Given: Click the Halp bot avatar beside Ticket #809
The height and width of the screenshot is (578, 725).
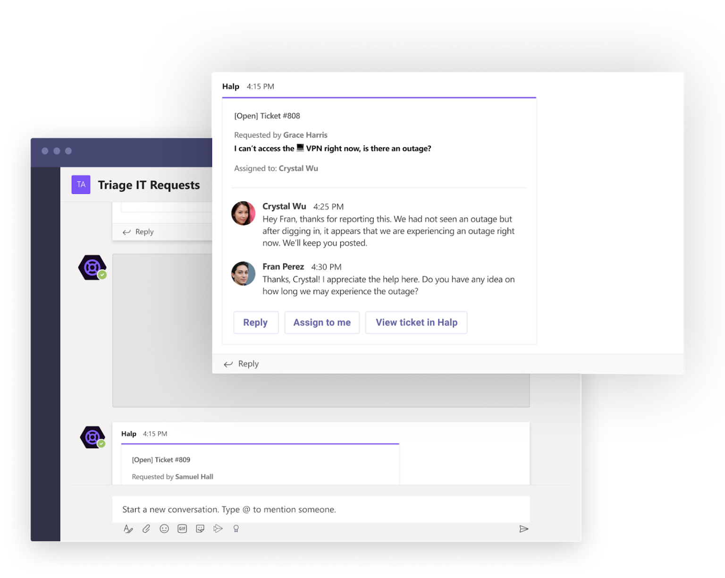Looking at the screenshot, I should [x=93, y=437].
